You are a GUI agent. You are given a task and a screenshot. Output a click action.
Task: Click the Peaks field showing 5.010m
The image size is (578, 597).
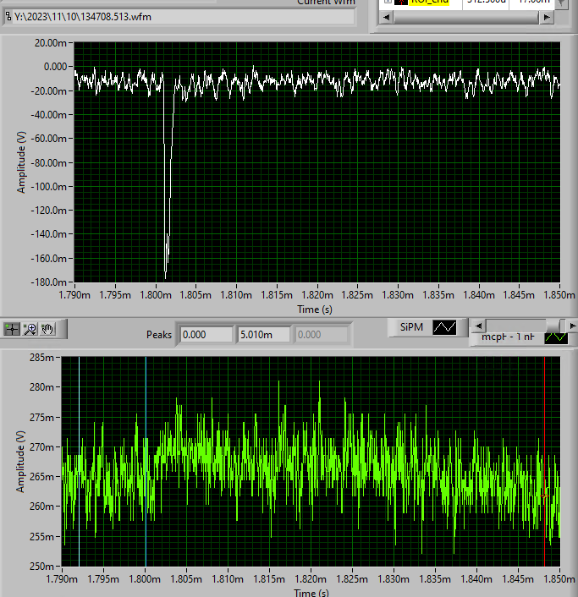tap(262, 335)
